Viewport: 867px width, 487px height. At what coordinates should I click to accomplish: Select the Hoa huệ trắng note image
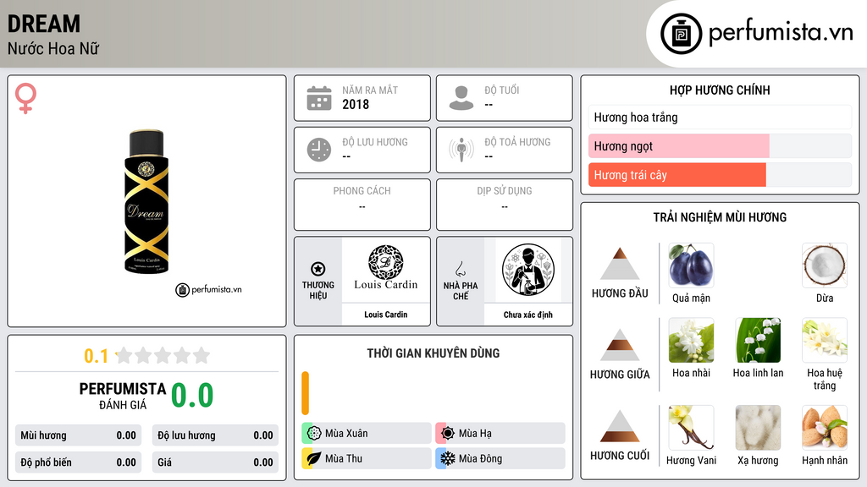pos(825,341)
